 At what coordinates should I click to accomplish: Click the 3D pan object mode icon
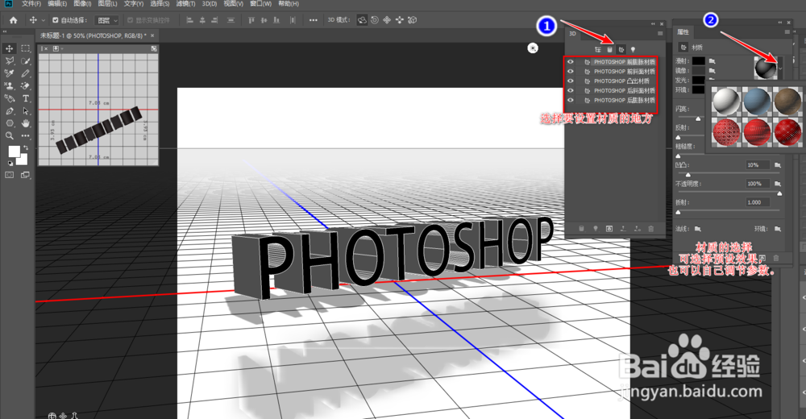tap(387, 20)
